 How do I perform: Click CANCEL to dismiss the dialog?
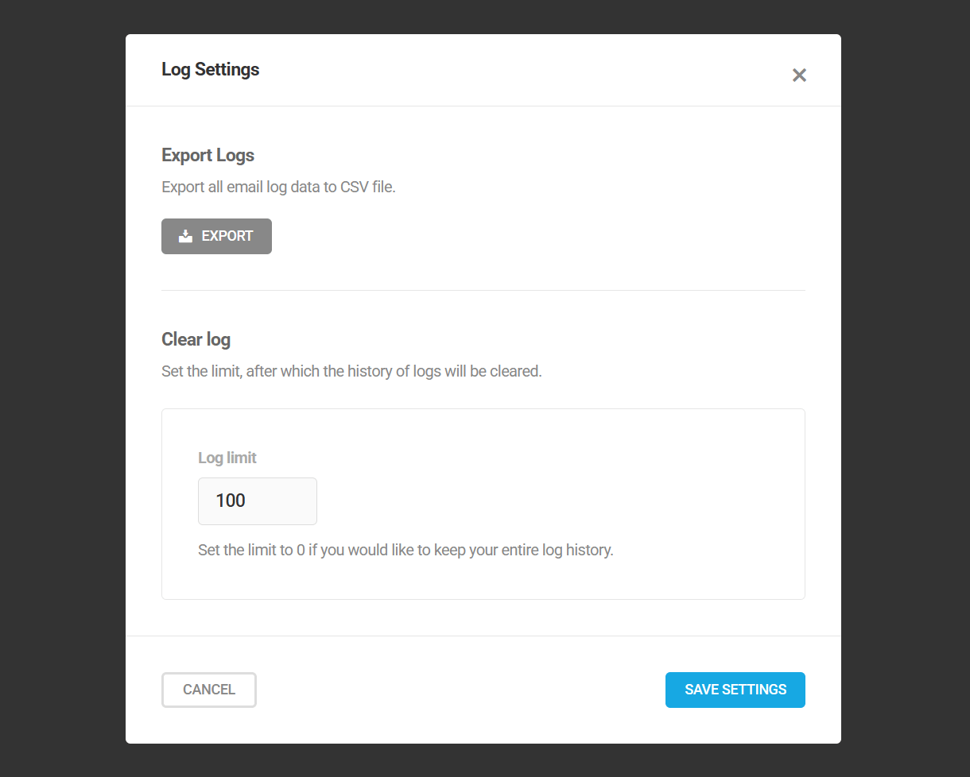pyautogui.click(x=208, y=690)
